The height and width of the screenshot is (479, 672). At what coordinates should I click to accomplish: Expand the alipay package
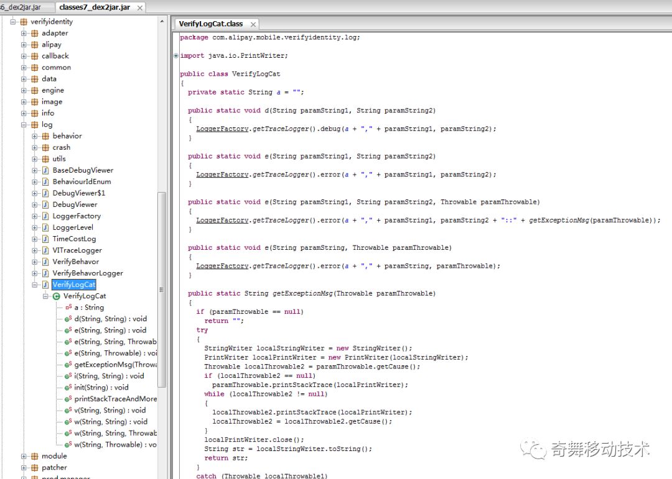pyautogui.click(x=24, y=45)
